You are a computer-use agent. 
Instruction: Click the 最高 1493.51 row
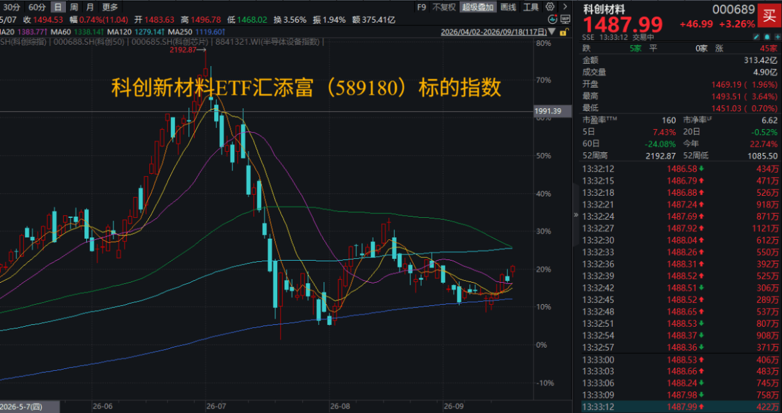tap(680, 96)
